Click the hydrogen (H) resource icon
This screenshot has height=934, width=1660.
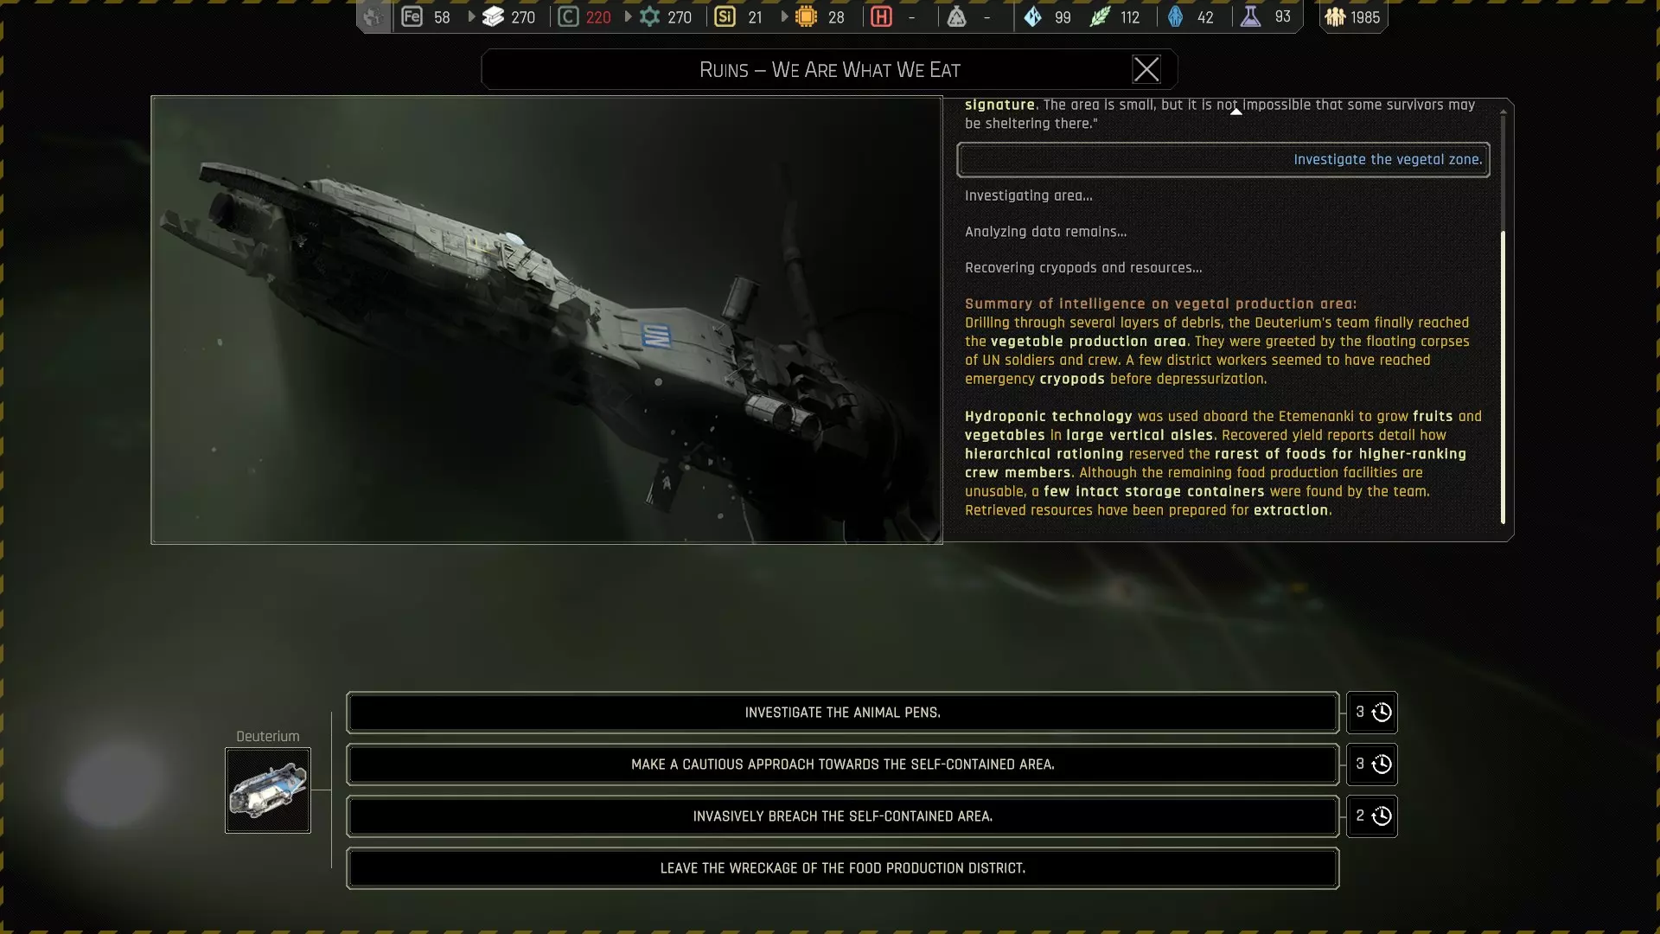881,16
